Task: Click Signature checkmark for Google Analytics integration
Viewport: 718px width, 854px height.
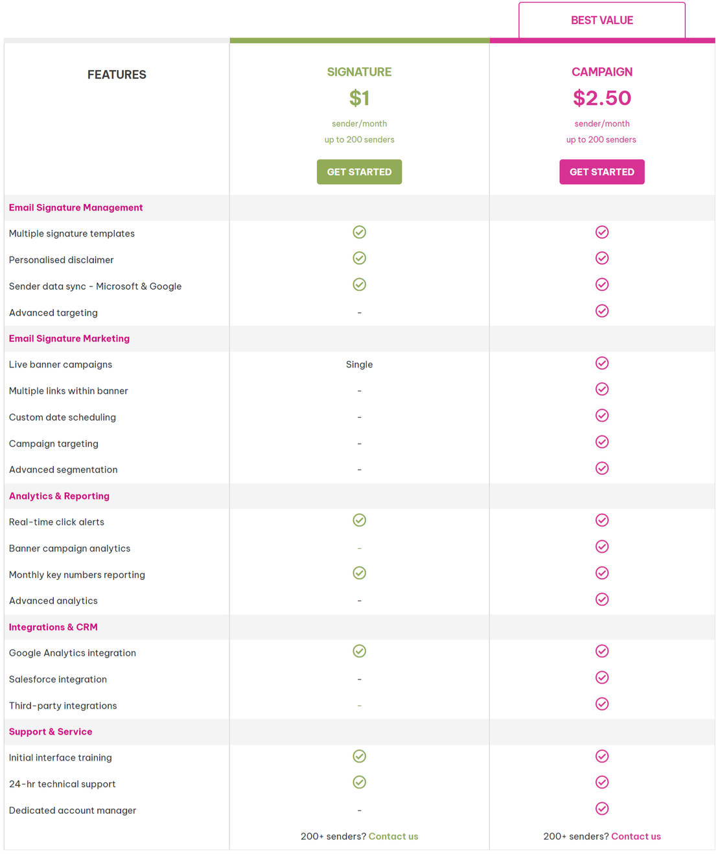Action: coord(359,651)
